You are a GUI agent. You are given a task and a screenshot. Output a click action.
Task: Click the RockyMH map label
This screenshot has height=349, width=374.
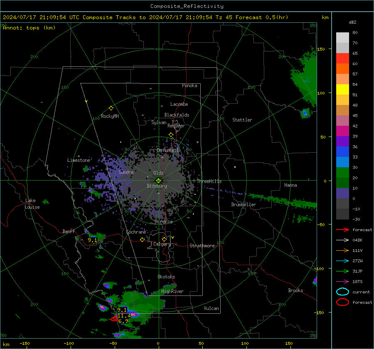(110, 116)
